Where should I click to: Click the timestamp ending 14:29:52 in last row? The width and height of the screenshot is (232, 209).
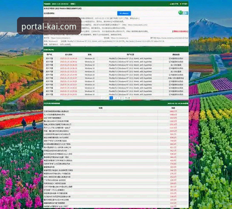pos(69,95)
